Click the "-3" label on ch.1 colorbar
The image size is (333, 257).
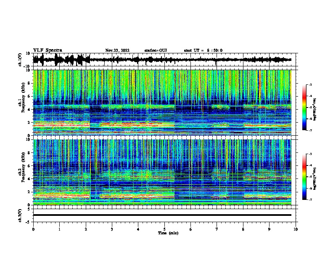tap(310, 85)
